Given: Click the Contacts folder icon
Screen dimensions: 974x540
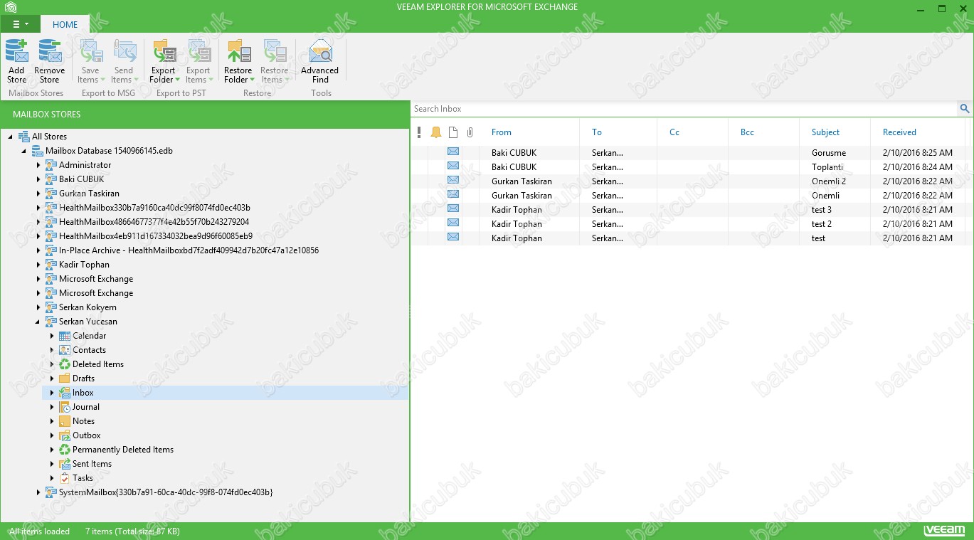Looking at the screenshot, I should click(x=65, y=350).
